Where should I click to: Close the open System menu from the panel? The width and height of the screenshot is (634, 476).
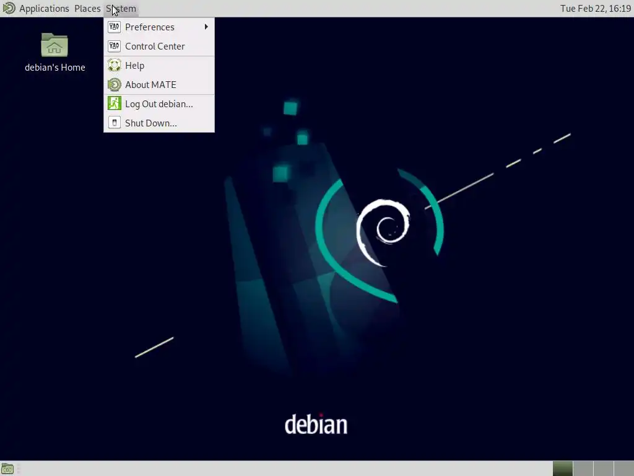[121, 9]
